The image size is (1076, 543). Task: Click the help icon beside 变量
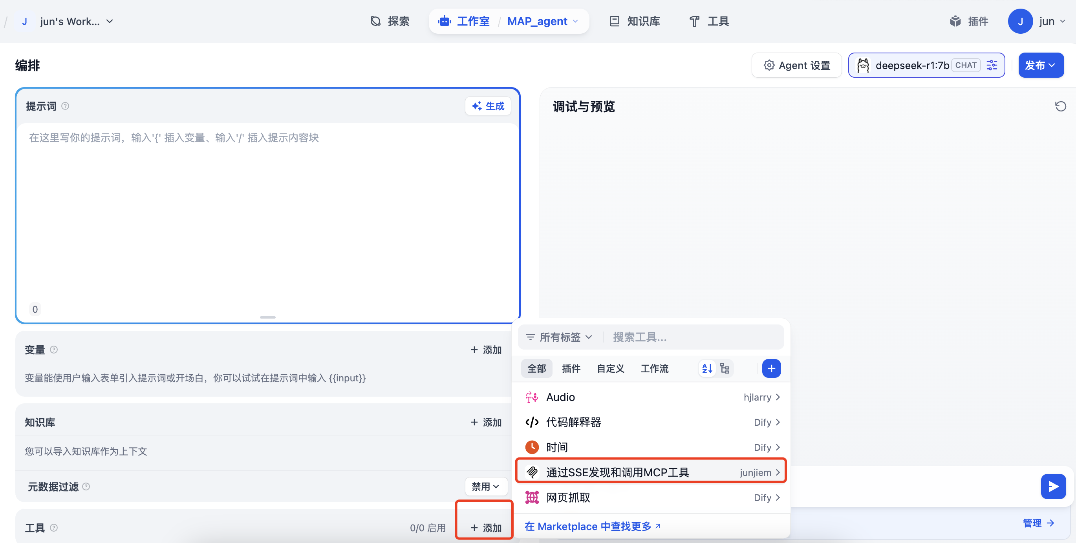[54, 350]
